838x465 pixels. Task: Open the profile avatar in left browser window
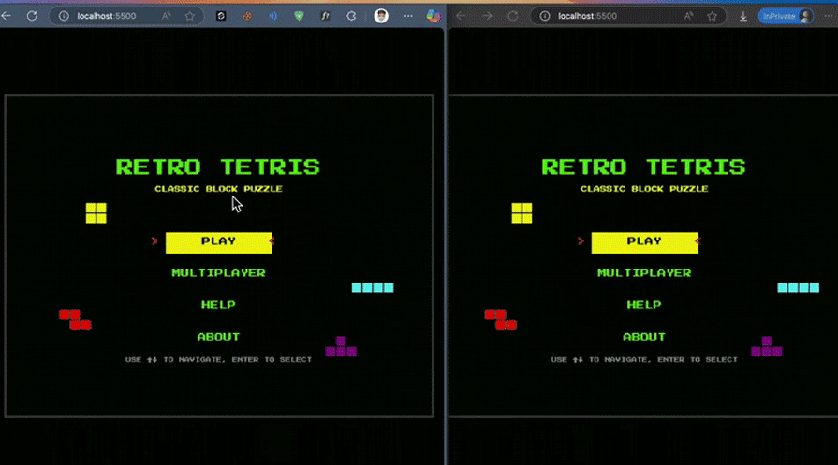coord(381,16)
